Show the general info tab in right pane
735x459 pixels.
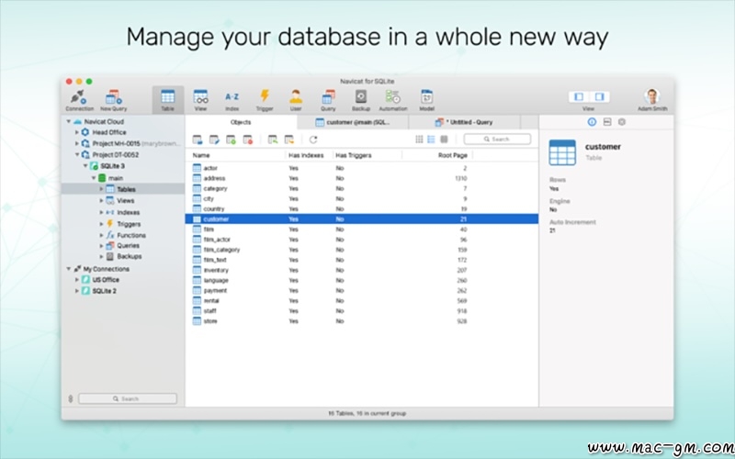(592, 122)
